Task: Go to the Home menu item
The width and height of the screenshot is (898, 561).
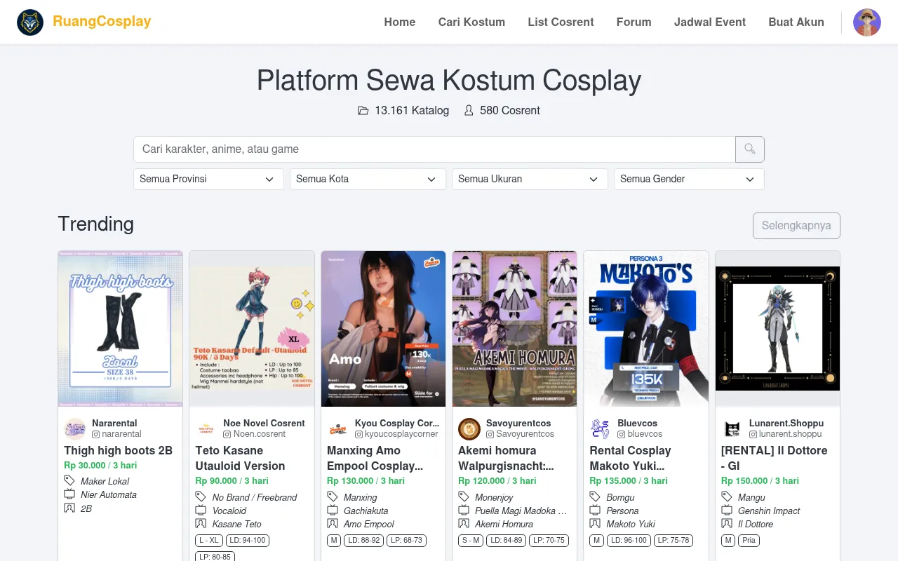Action: tap(400, 22)
